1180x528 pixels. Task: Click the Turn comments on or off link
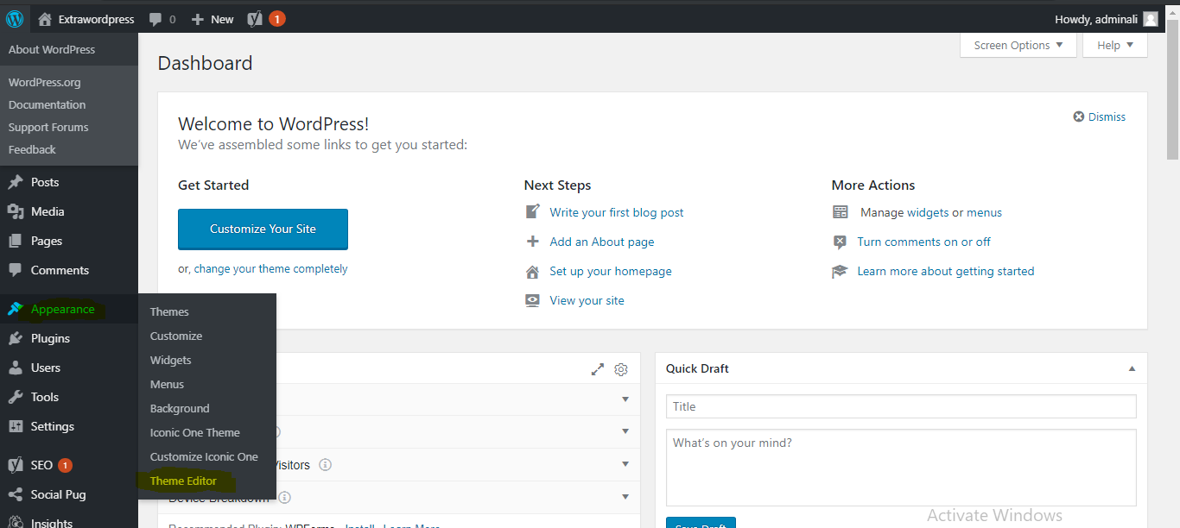click(923, 242)
